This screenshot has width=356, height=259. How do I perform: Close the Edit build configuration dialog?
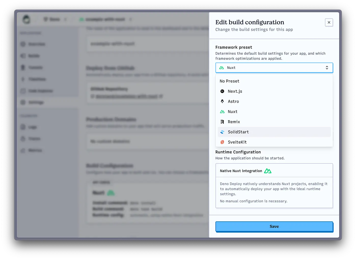click(329, 22)
